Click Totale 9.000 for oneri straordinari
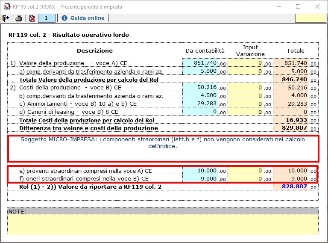This screenshot has height=243, width=328. click(291, 178)
